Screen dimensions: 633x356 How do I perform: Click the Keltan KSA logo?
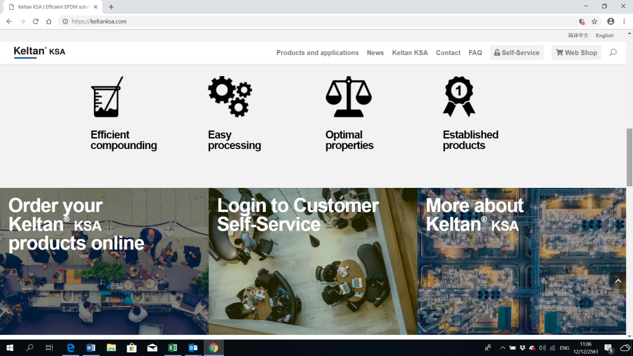[x=39, y=52]
